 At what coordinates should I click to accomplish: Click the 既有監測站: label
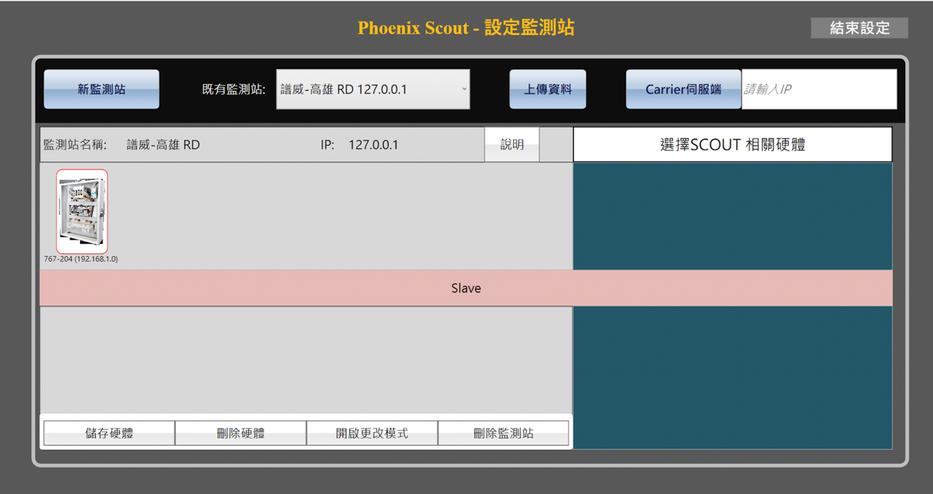pyautogui.click(x=234, y=89)
